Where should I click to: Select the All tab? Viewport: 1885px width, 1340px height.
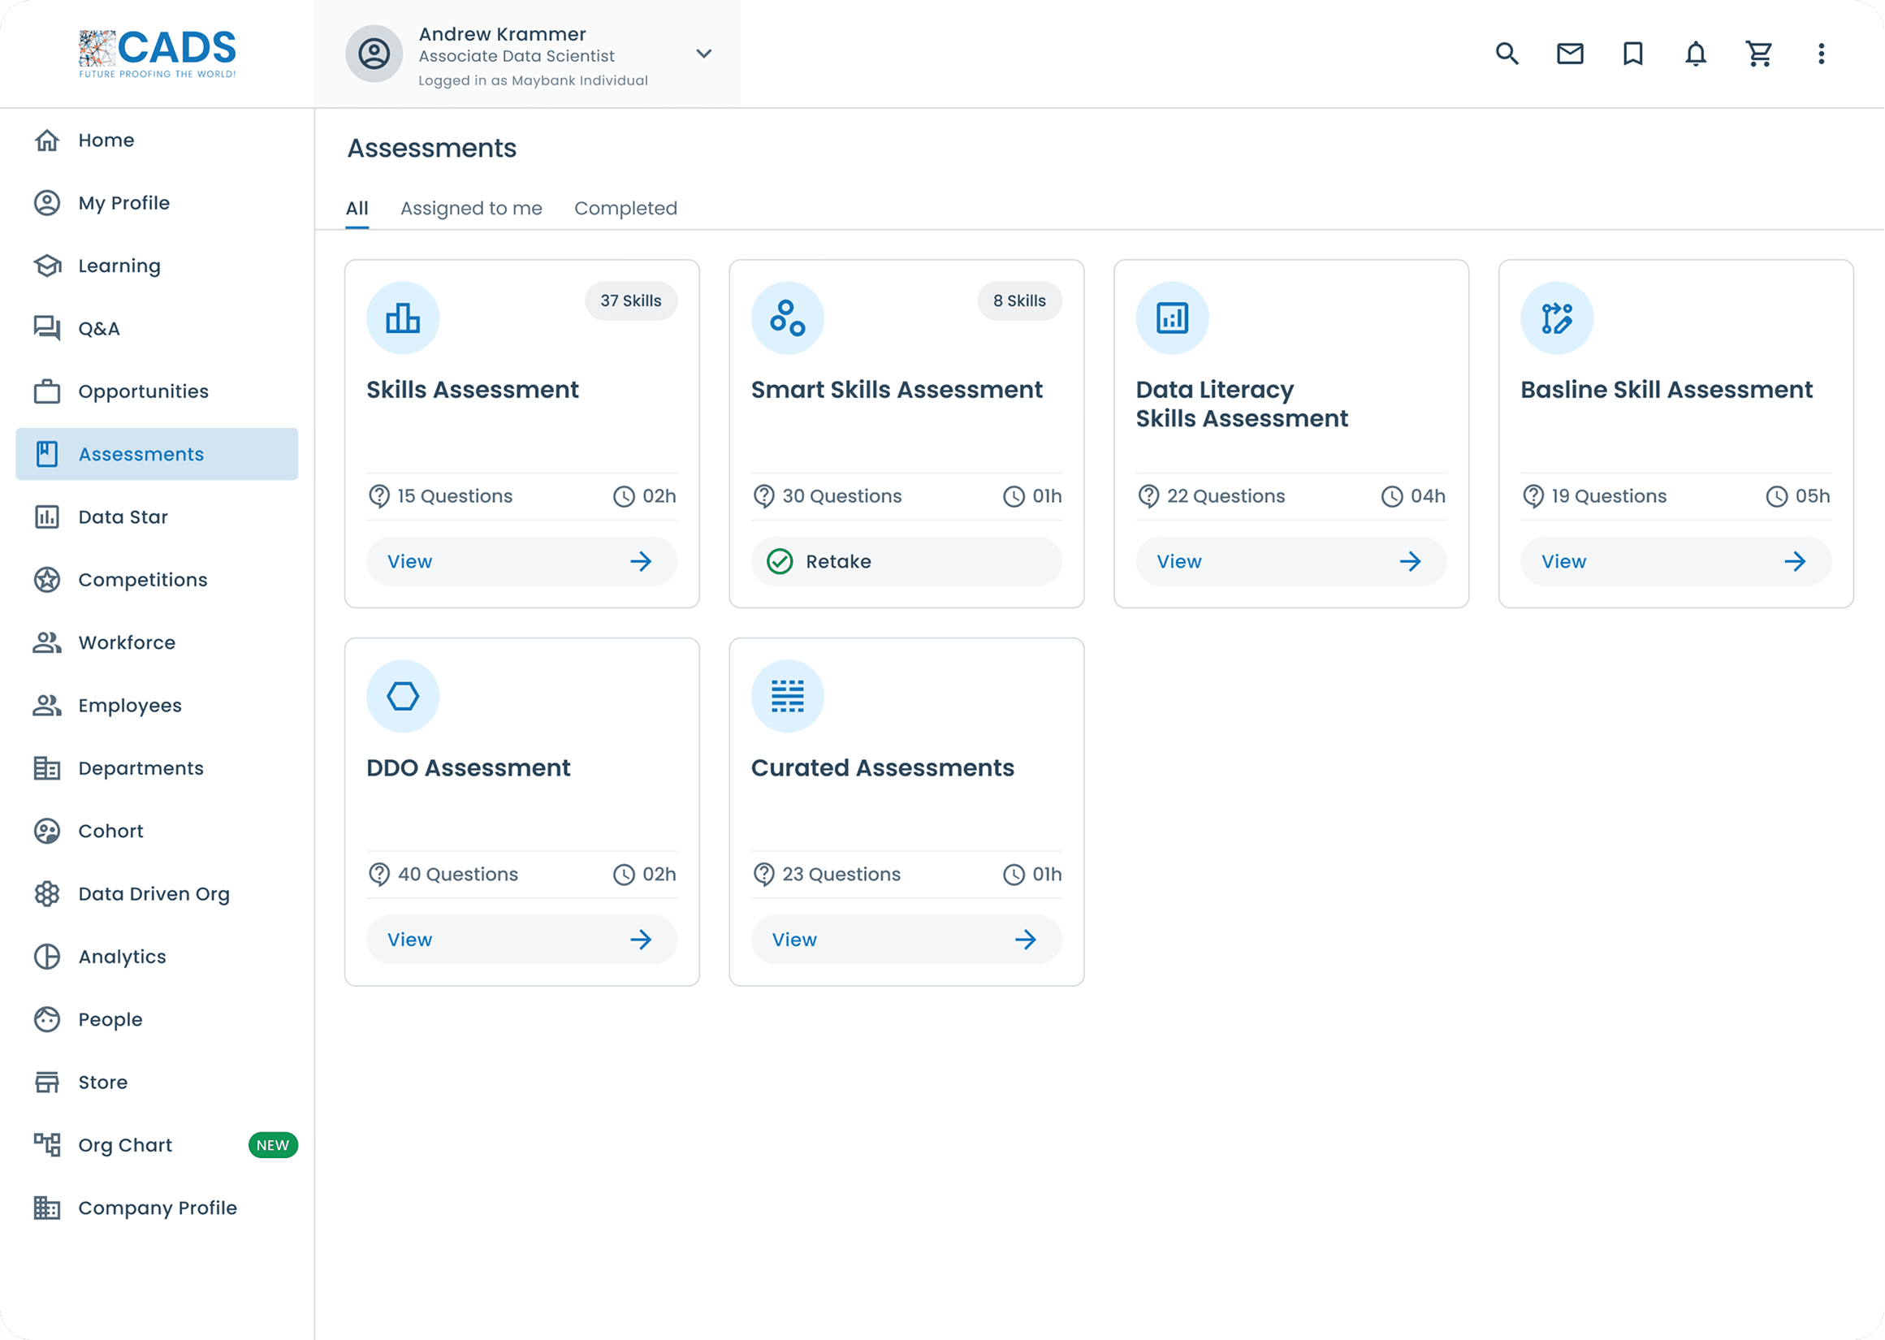[357, 208]
